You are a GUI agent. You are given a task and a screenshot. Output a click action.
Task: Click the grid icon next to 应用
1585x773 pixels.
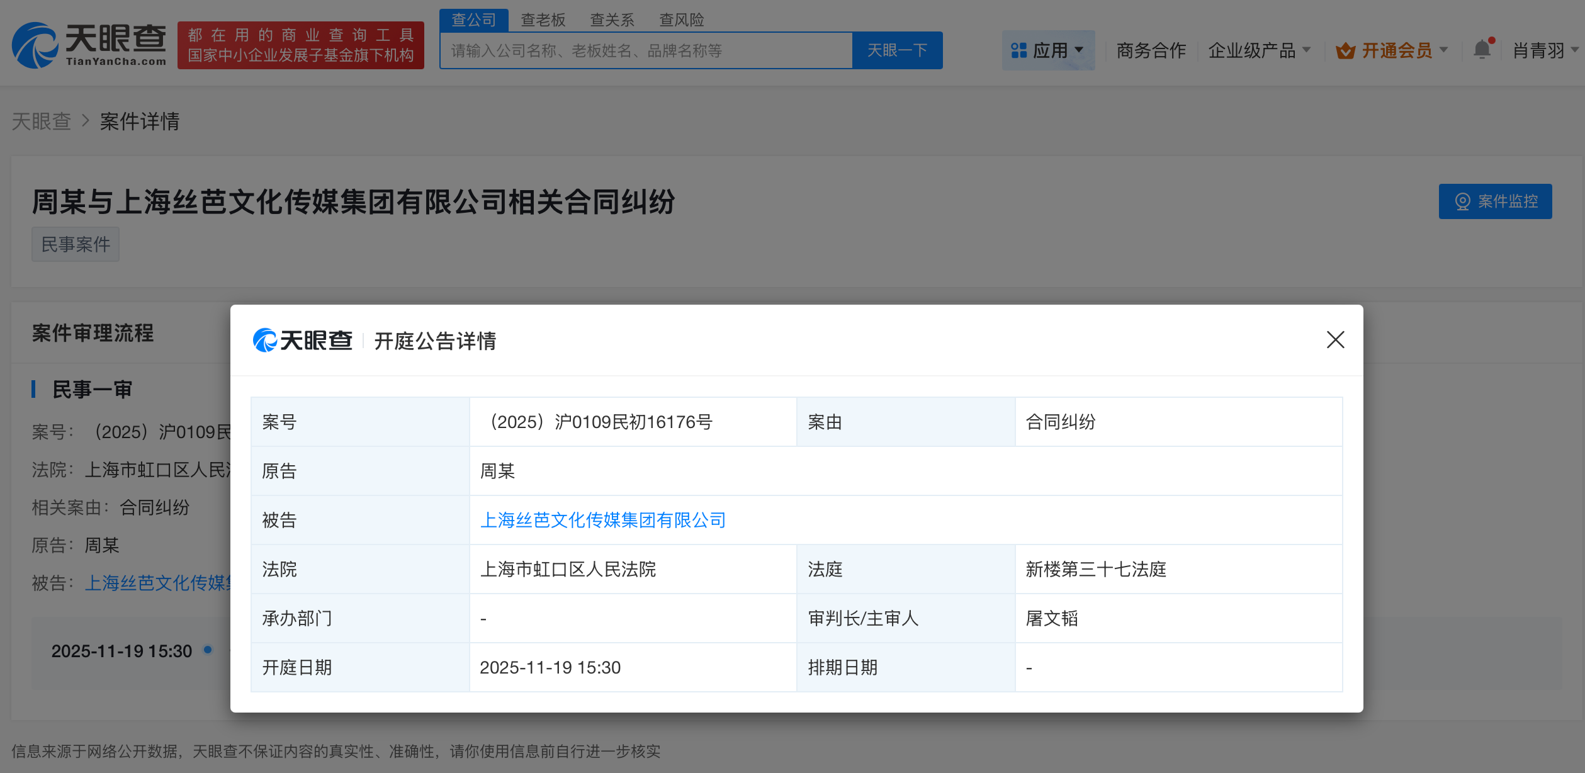tap(1018, 50)
